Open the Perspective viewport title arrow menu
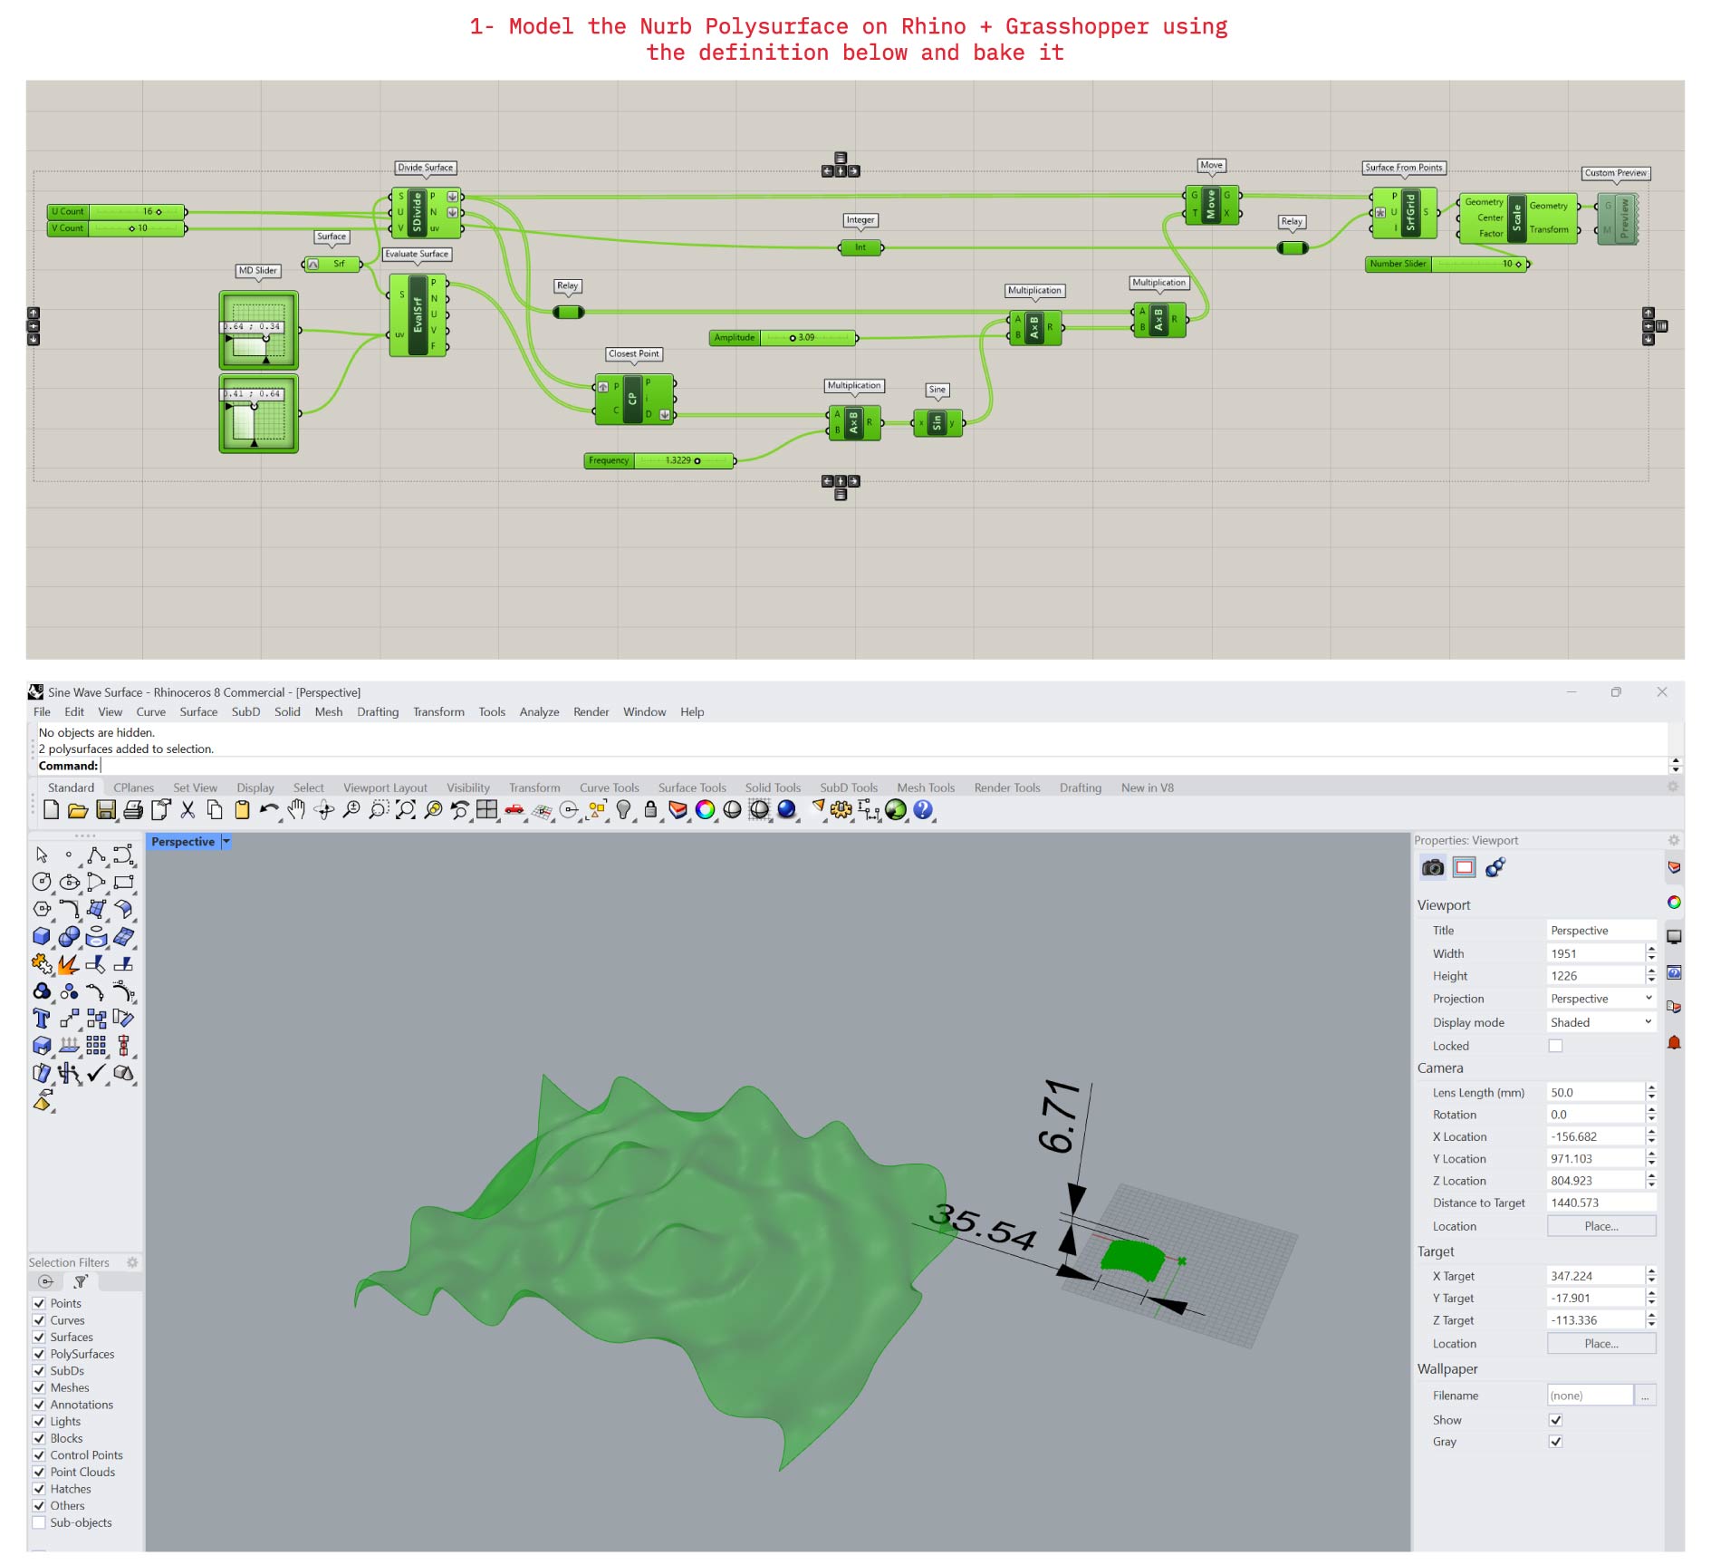 [x=226, y=842]
